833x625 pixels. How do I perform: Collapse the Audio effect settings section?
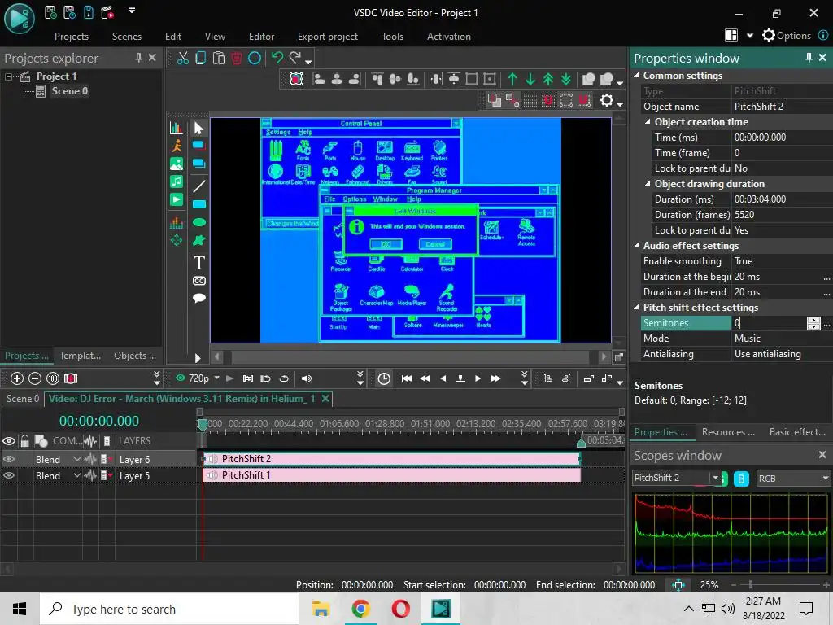[636, 246]
